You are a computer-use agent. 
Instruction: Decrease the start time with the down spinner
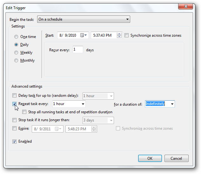[x=119, y=36]
